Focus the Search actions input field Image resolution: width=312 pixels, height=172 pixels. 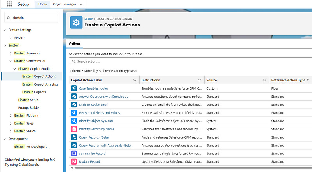coord(191,61)
